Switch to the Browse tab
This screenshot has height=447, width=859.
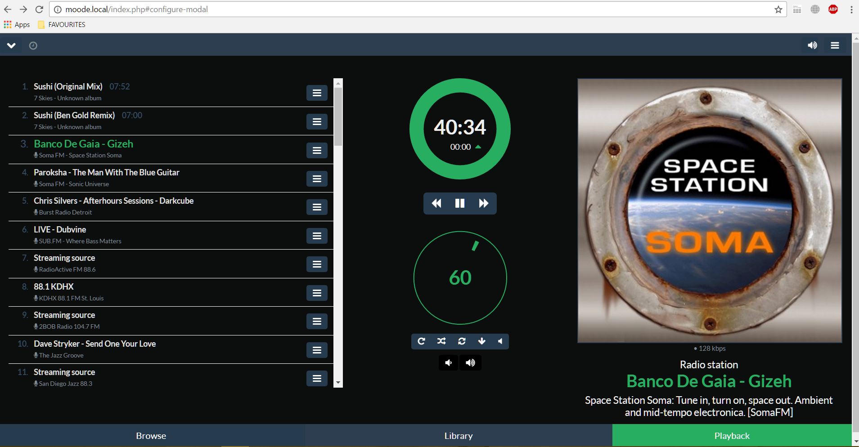(151, 436)
